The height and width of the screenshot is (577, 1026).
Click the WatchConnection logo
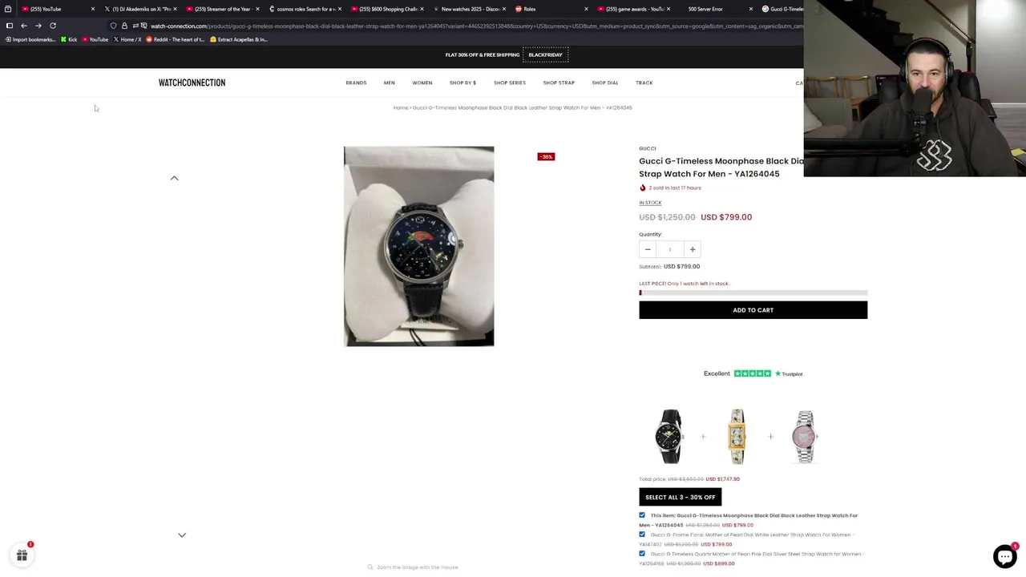tap(192, 83)
